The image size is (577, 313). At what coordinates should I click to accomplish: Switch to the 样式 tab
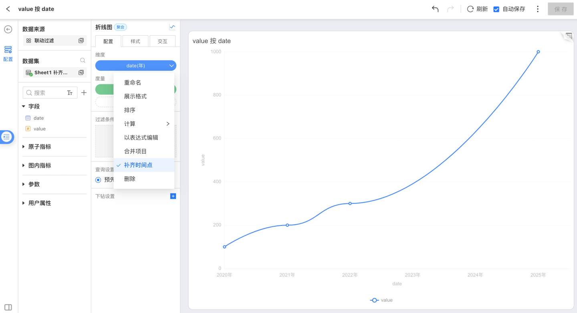(x=135, y=41)
